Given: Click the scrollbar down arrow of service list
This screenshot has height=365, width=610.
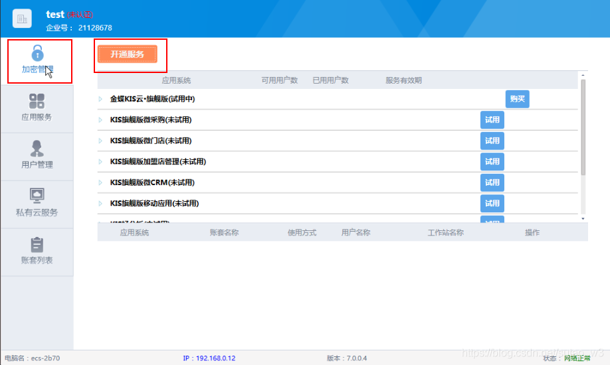Looking at the screenshot, I should click(x=583, y=219).
